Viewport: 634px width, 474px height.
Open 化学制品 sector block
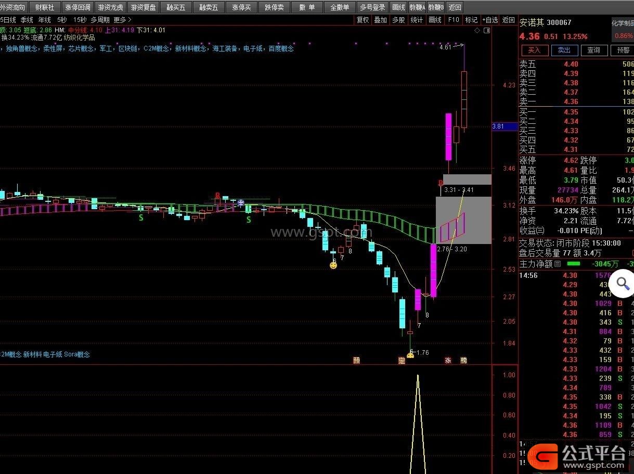(623, 23)
